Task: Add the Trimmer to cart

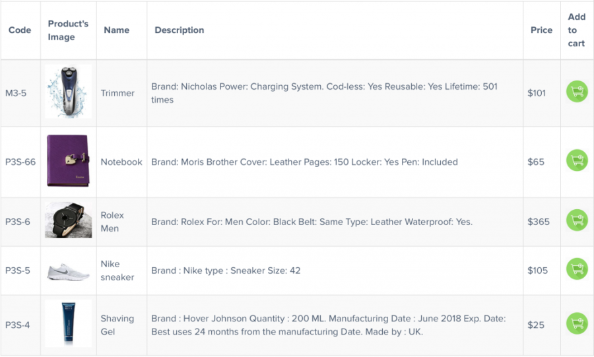Action: [577, 92]
